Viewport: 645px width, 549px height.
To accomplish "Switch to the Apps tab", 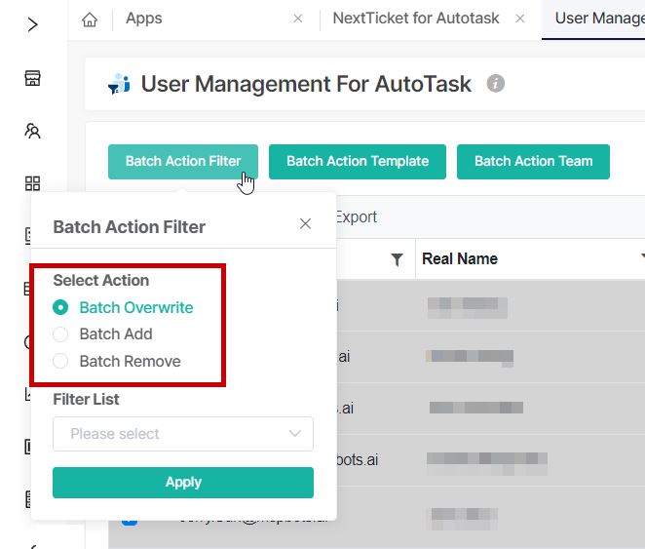I will point(144,19).
